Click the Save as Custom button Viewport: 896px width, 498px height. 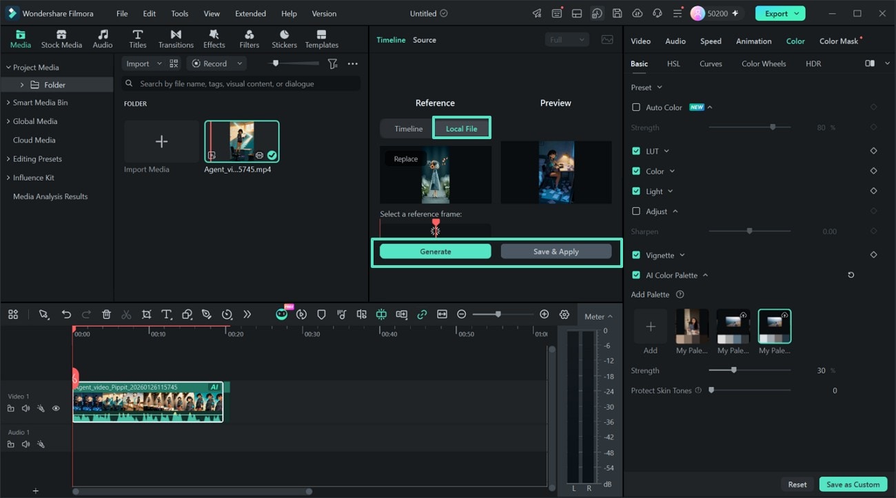[x=853, y=484]
